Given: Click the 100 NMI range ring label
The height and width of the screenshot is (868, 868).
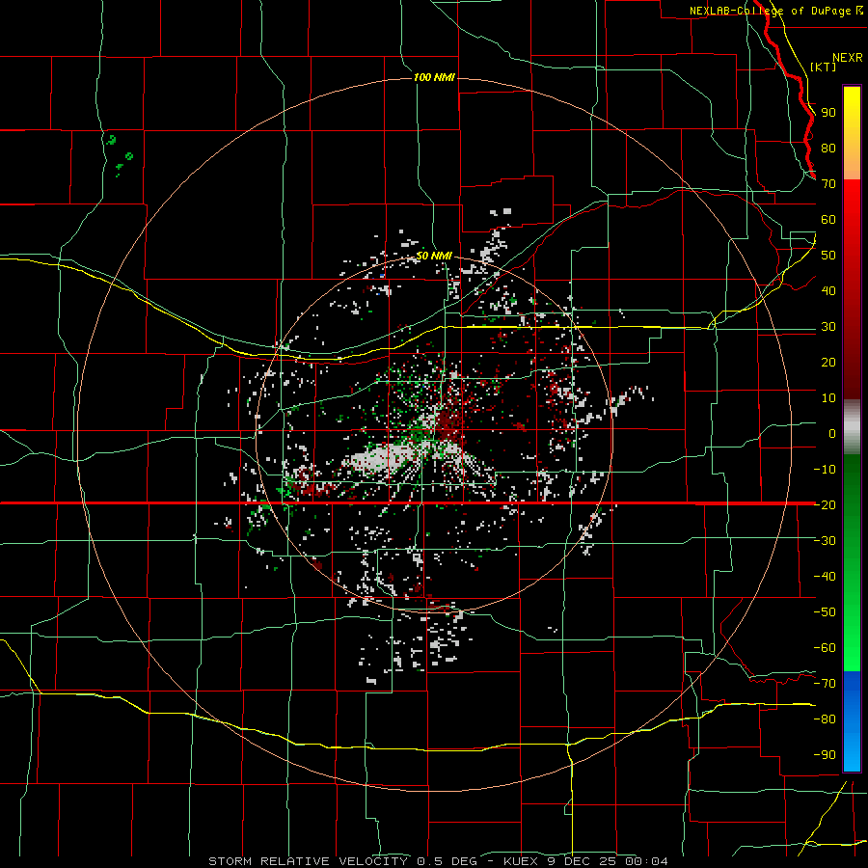Looking at the screenshot, I should coord(434,77).
